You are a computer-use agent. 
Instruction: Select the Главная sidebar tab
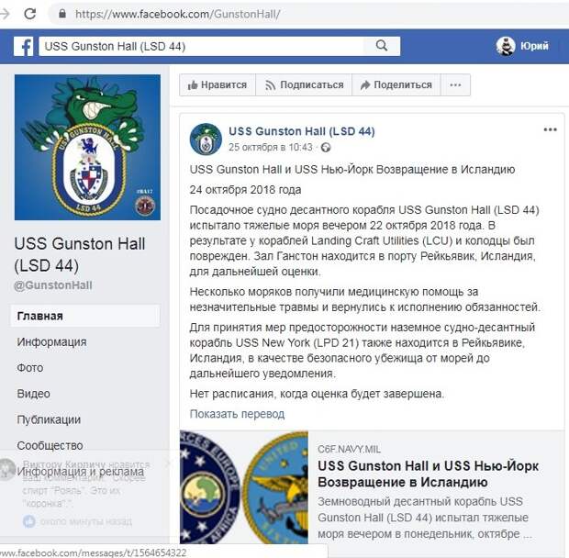pos(85,316)
